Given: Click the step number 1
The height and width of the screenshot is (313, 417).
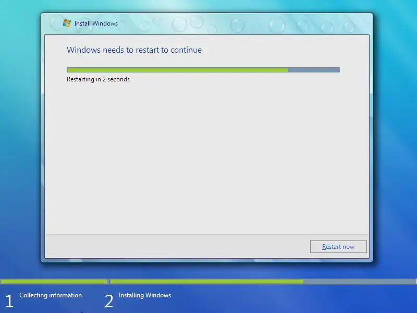Looking at the screenshot, I should 9,302.
